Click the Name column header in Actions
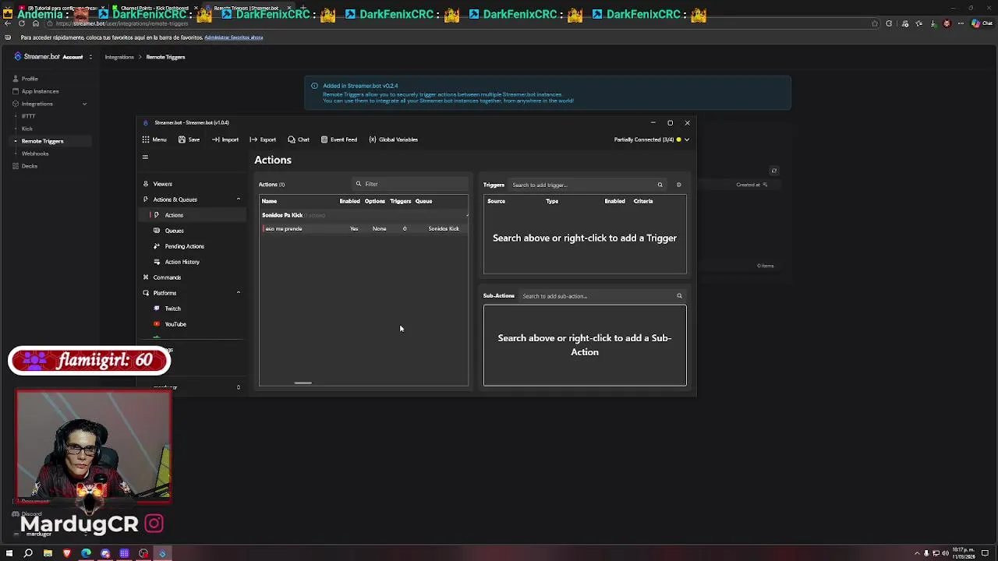998x561 pixels. pos(269,201)
